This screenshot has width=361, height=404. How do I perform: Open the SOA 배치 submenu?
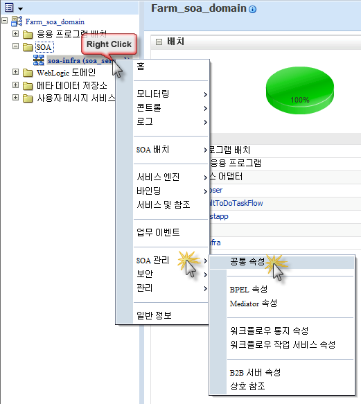(x=170, y=150)
